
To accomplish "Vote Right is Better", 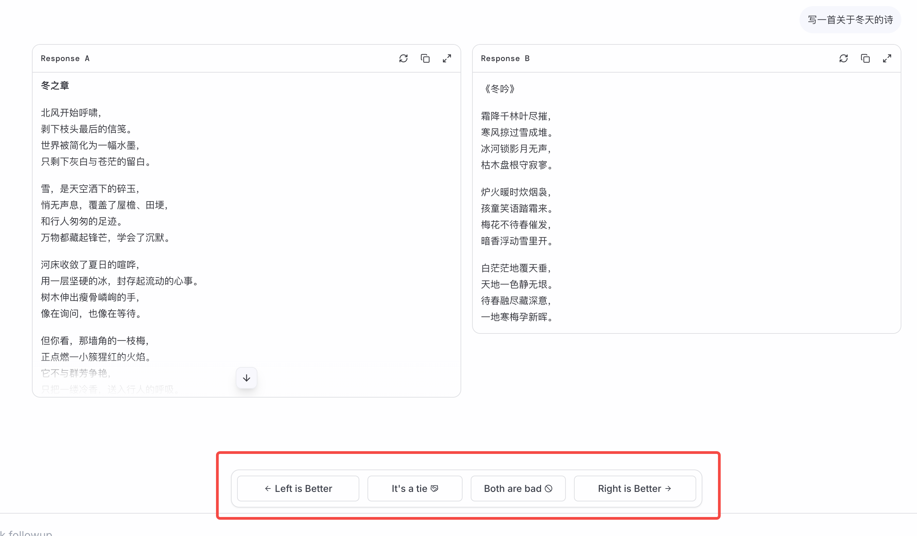I will [x=635, y=489].
